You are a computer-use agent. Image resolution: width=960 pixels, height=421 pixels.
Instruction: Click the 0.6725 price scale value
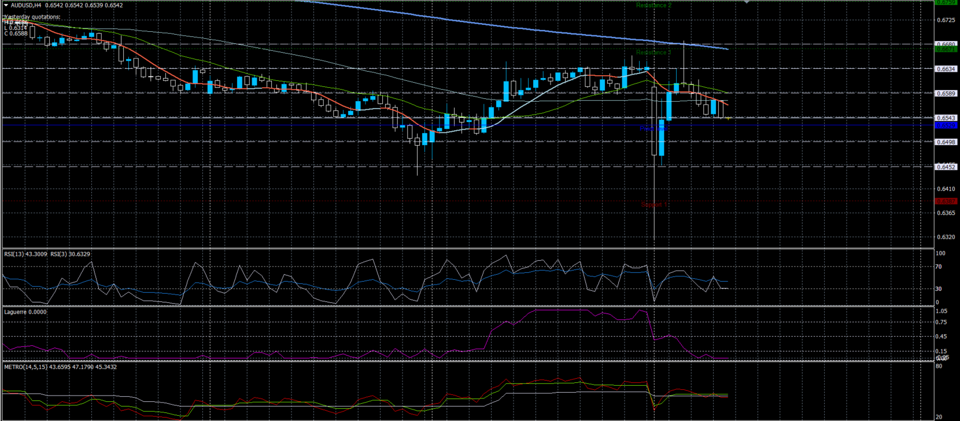click(x=946, y=20)
